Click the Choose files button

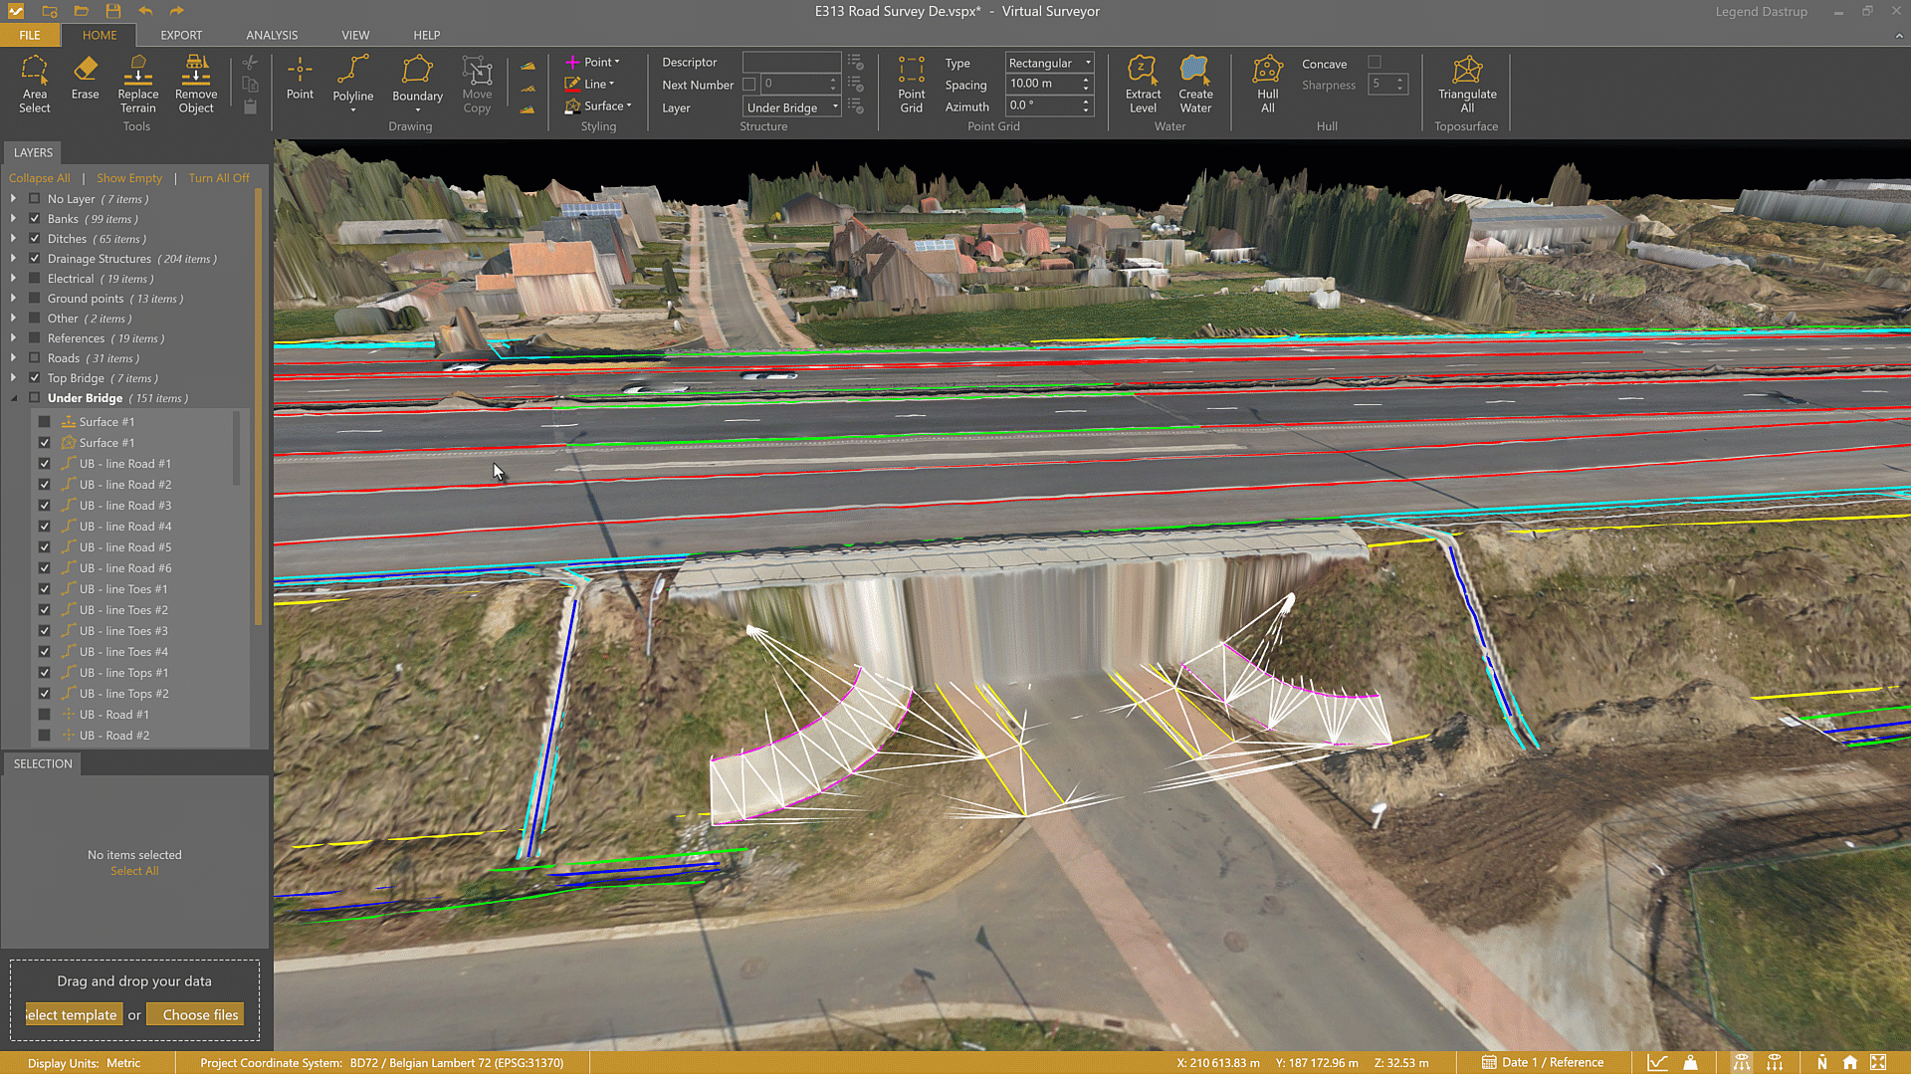(x=195, y=1014)
